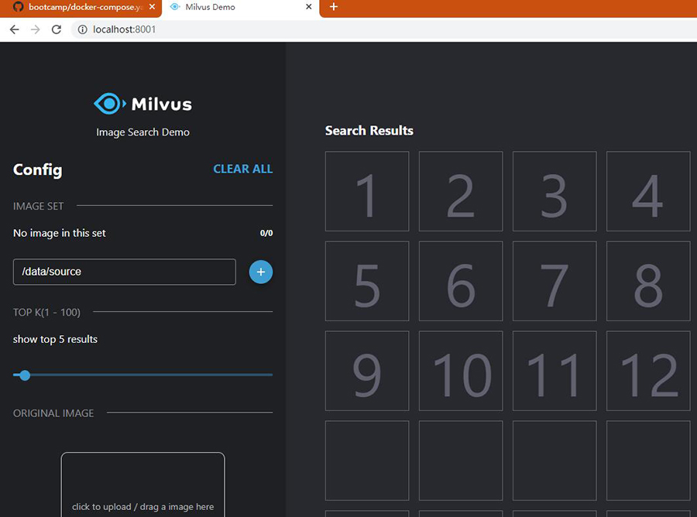Image resolution: width=697 pixels, height=517 pixels.
Task: Close the Milvus Demo tab
Action: click(309, 7)
